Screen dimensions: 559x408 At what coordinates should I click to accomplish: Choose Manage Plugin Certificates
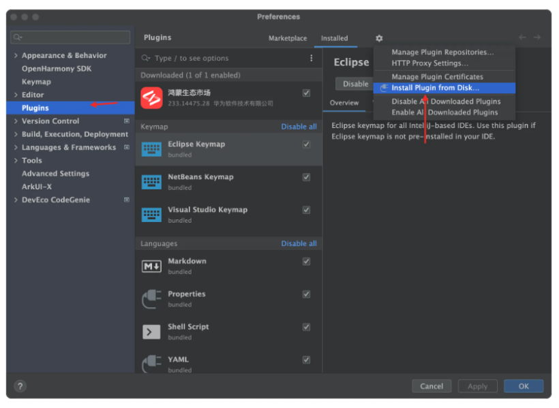[444, 76]
